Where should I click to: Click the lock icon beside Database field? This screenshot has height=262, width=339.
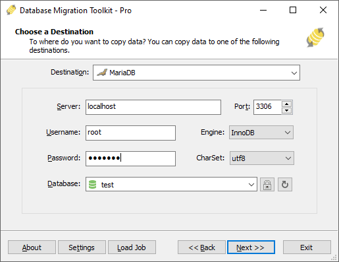267,185
